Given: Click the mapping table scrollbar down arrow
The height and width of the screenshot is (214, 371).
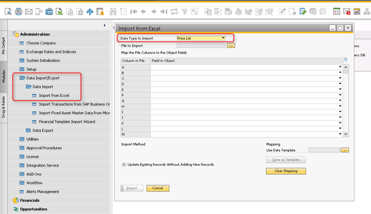Looking at the screenshot, I should pyautogui.click(x=345, y=134).
